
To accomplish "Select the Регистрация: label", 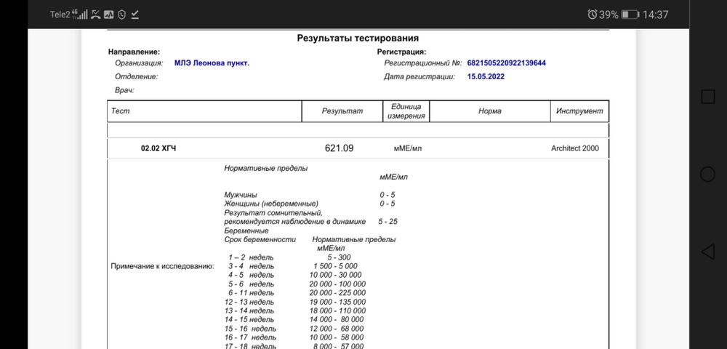I will coord(401,52).
